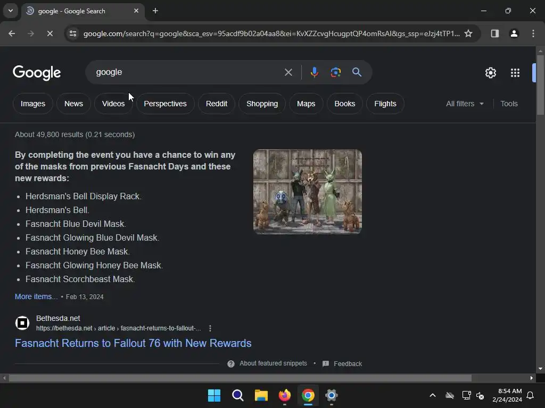Click the voice search microphone icon

[x=314, y=72]
